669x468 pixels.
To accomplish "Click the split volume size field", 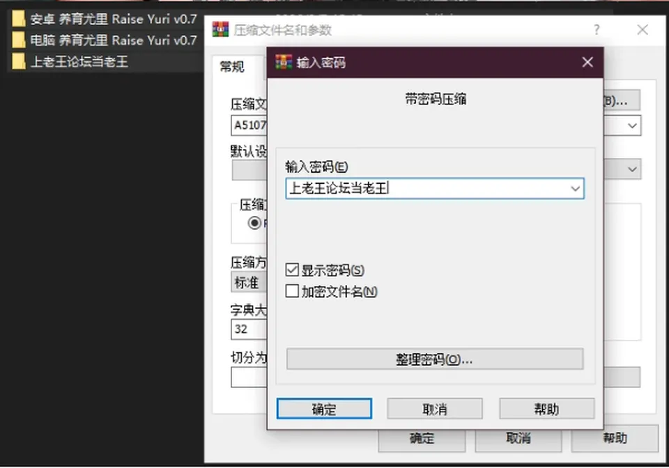I will click(249, 377).
